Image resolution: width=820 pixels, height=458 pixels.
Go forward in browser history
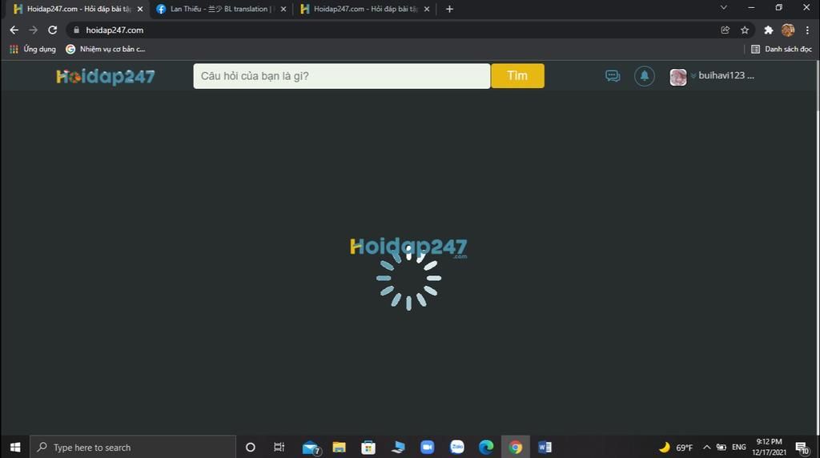33,30
